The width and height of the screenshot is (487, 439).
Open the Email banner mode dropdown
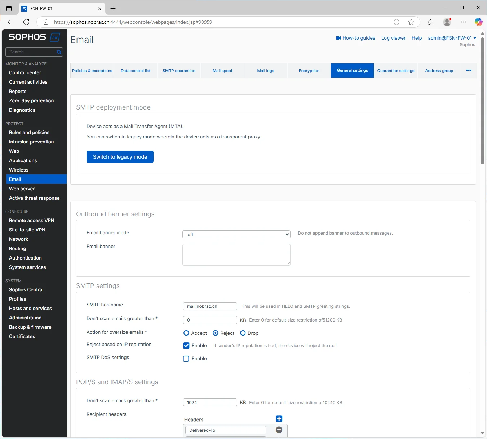pyautogui.click(x=236, y=234)
